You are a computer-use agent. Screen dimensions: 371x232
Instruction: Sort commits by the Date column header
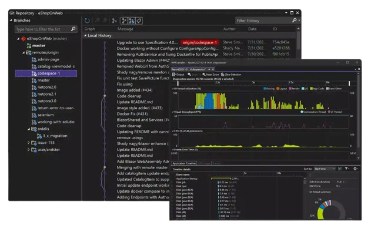pyautogui.click(x=252, y=29)
